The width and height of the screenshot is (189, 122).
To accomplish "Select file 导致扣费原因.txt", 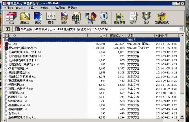I will (x=19, y=72).
